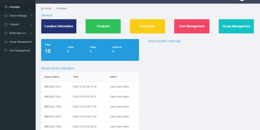
Task: Click timestamp 2020-03-29 08:37:46
Action: tap(85, 107)
